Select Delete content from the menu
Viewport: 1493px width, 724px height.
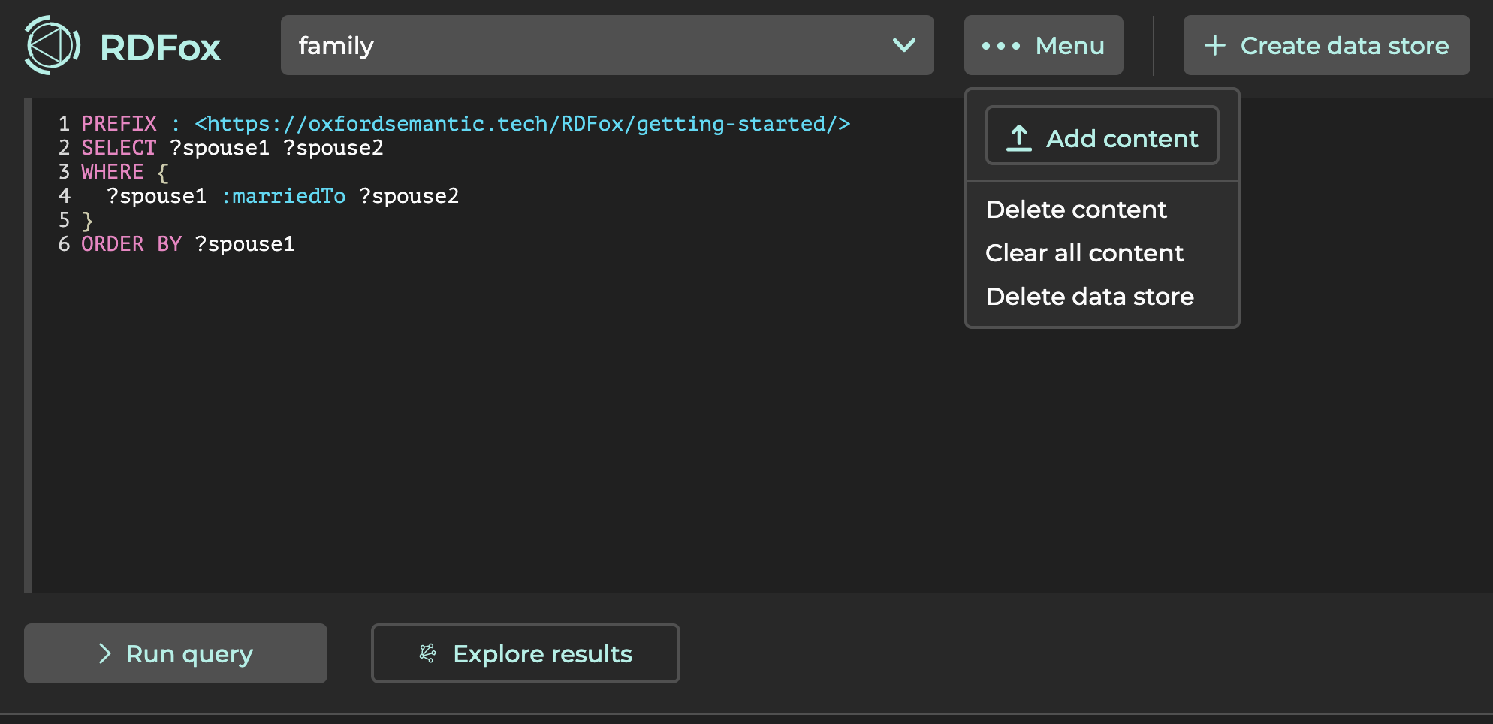1076,210
